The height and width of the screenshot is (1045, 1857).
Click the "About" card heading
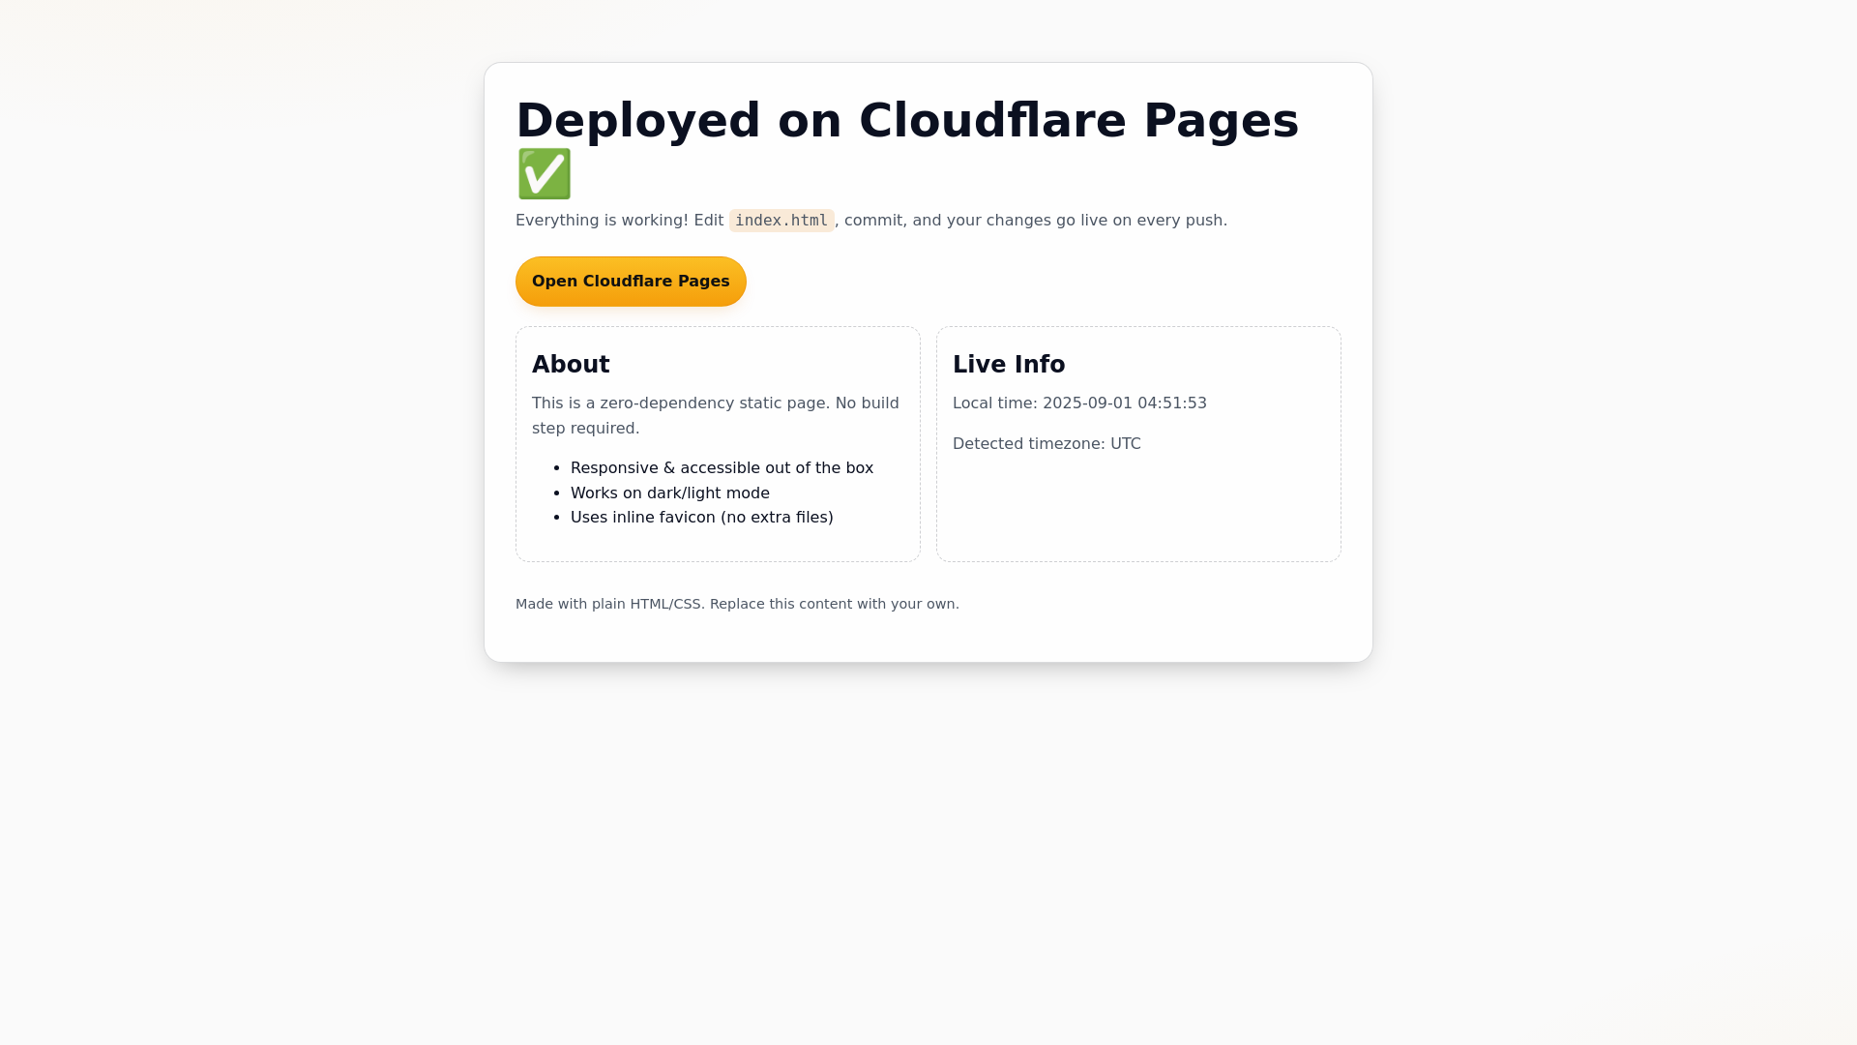click(x=571, y=365)
